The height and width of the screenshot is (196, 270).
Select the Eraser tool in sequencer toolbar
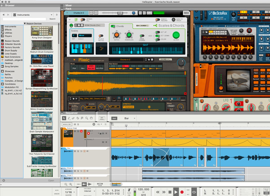pyautogui.click(x=73, y=118)
